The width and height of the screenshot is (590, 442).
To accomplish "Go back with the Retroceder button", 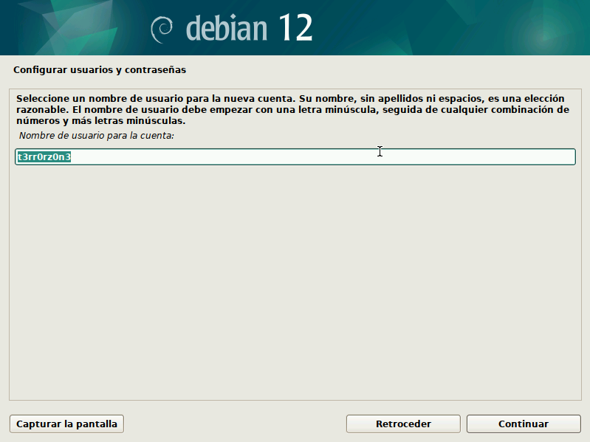I will (x=403, y=424).
